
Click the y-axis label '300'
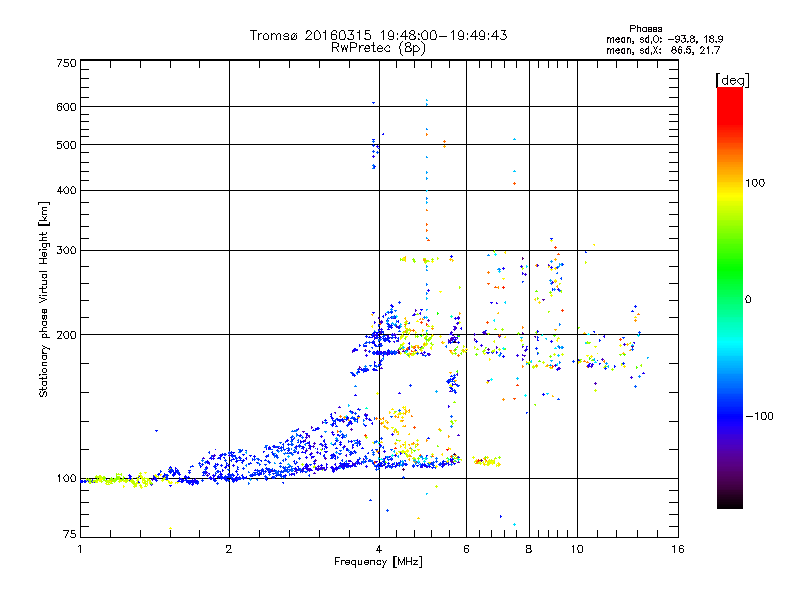click(x=66, y=250)
